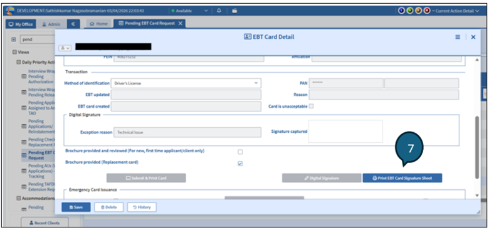Click the PAN masked field
Screen dimensions: 489x230
point(346,83)
